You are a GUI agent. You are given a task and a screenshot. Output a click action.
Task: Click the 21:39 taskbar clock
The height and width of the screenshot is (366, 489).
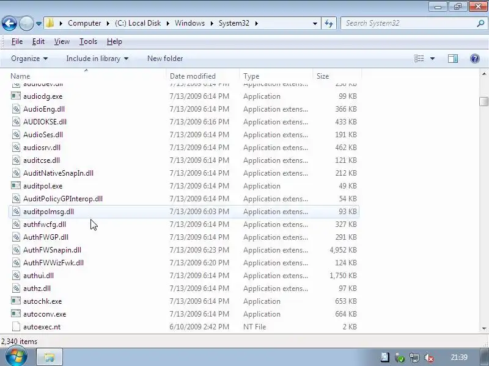point(459,357)
